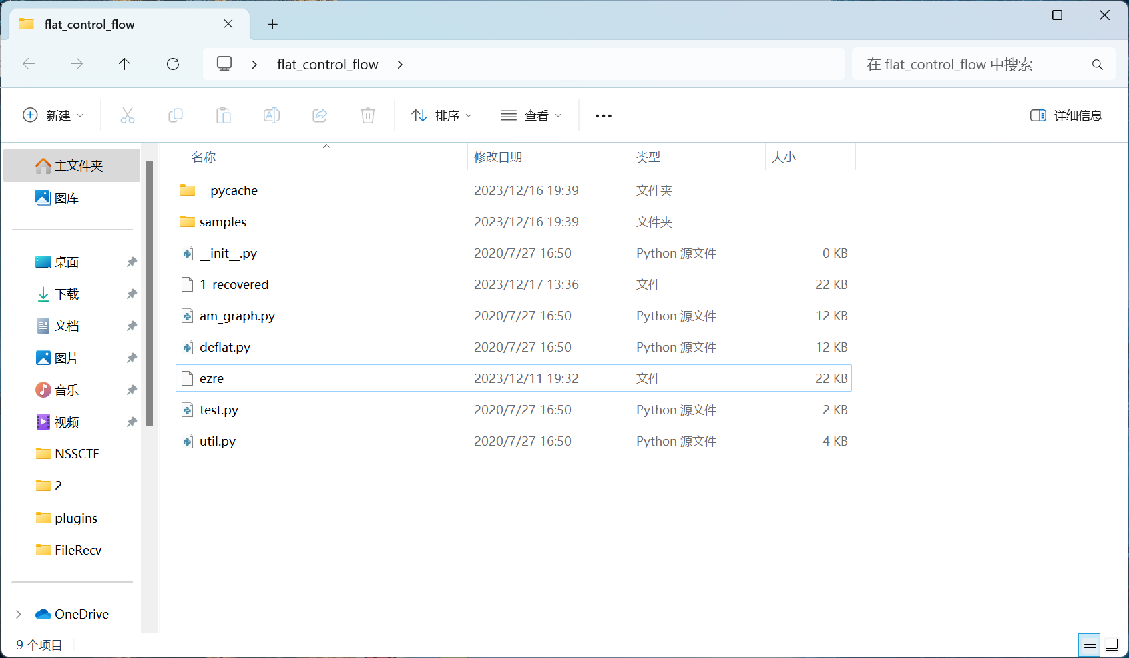
Task: Select the deflat.py file
Action: click(x=513, y=348)
